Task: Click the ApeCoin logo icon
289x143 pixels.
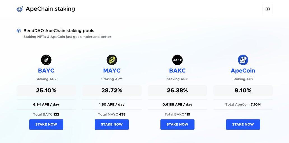Action: tap(243, 60)
